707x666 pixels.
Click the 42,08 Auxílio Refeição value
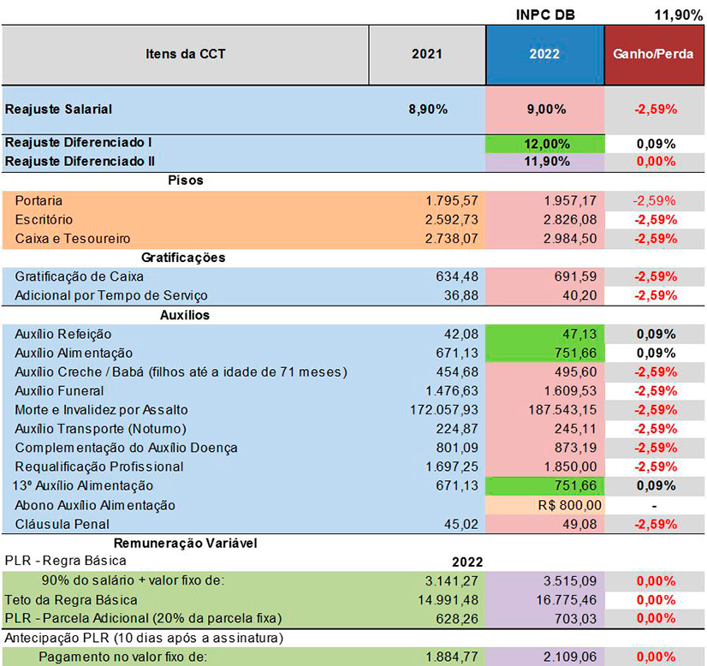pos(460,334)
